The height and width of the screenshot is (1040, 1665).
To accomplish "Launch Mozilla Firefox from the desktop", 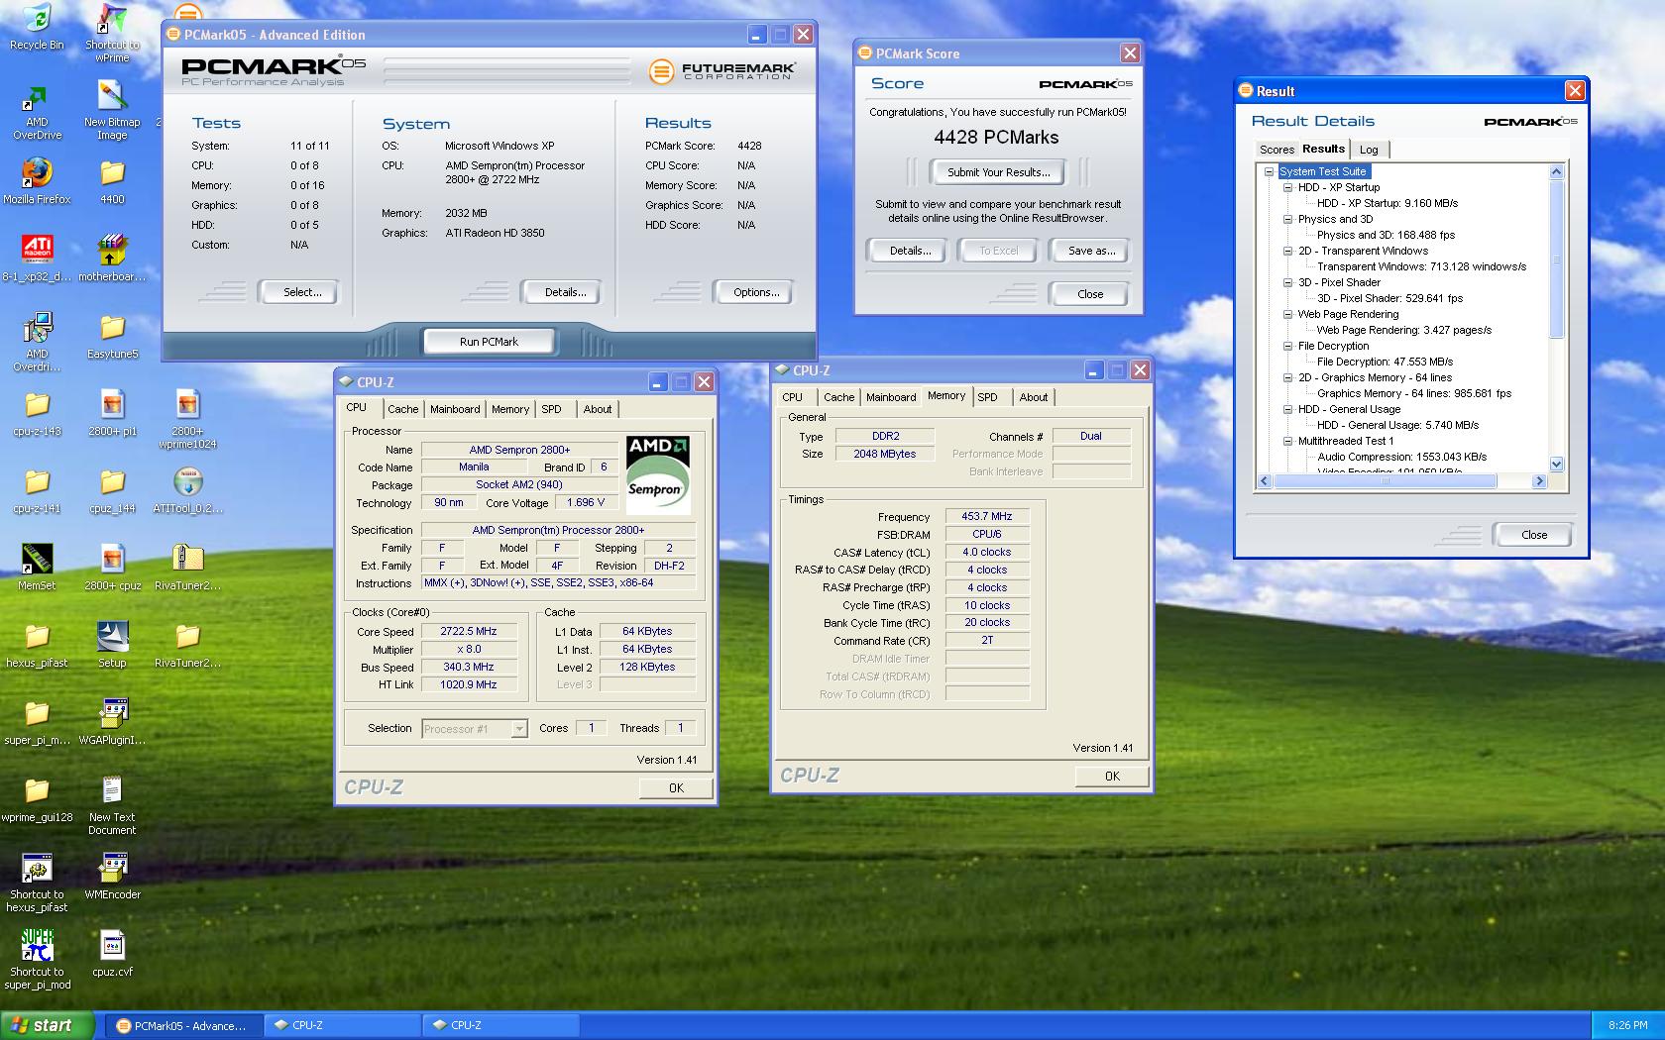I will (37, 181).
